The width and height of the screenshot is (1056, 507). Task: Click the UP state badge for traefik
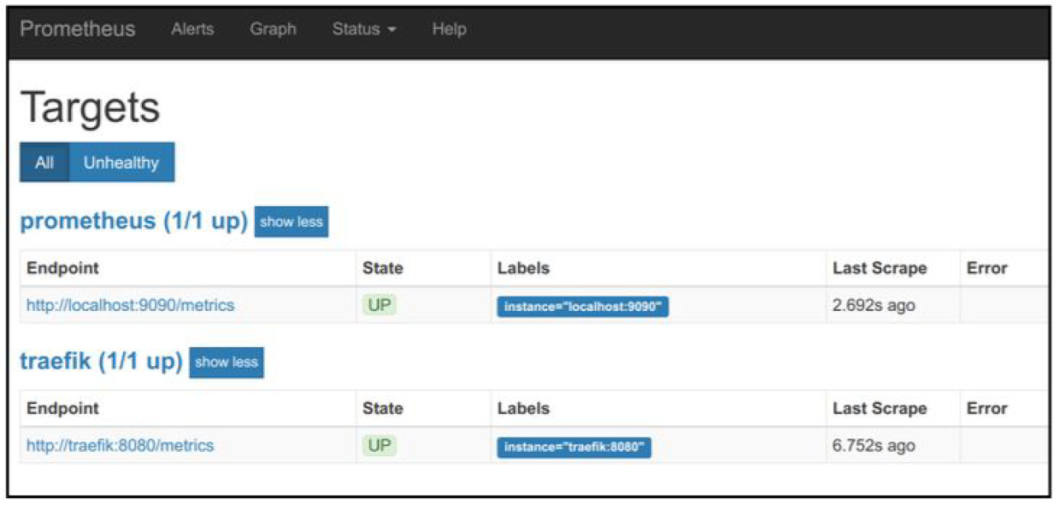click(x=379, y=445)
